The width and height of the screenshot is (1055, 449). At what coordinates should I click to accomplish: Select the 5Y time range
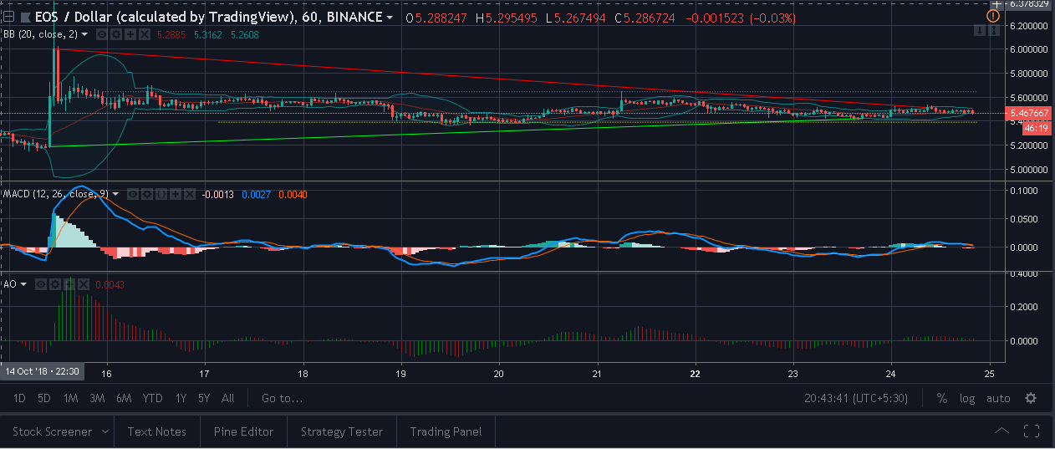pyautogui.click(x=205, y=398)
